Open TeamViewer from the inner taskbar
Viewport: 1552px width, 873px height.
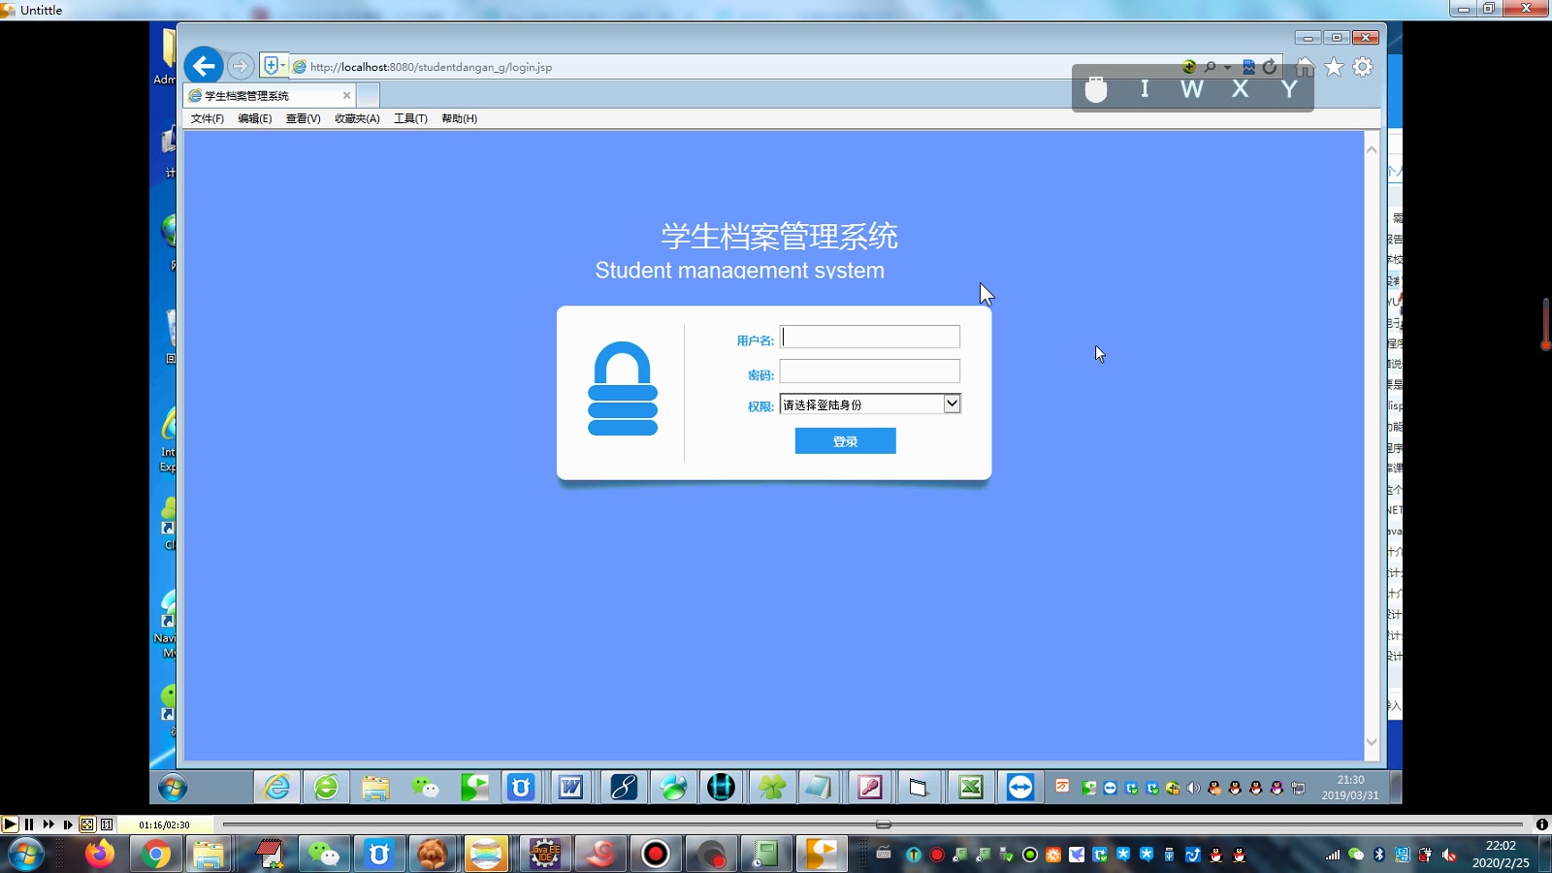point(1021,787)
